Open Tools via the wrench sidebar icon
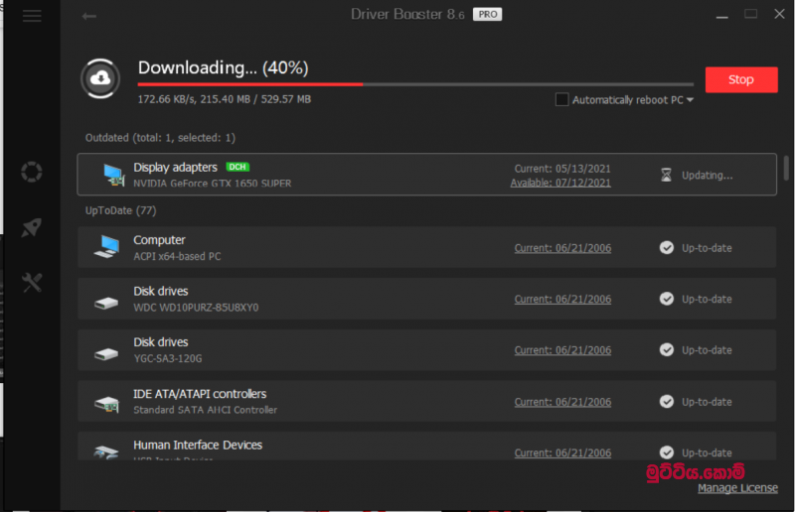 [x=32, y=283]
